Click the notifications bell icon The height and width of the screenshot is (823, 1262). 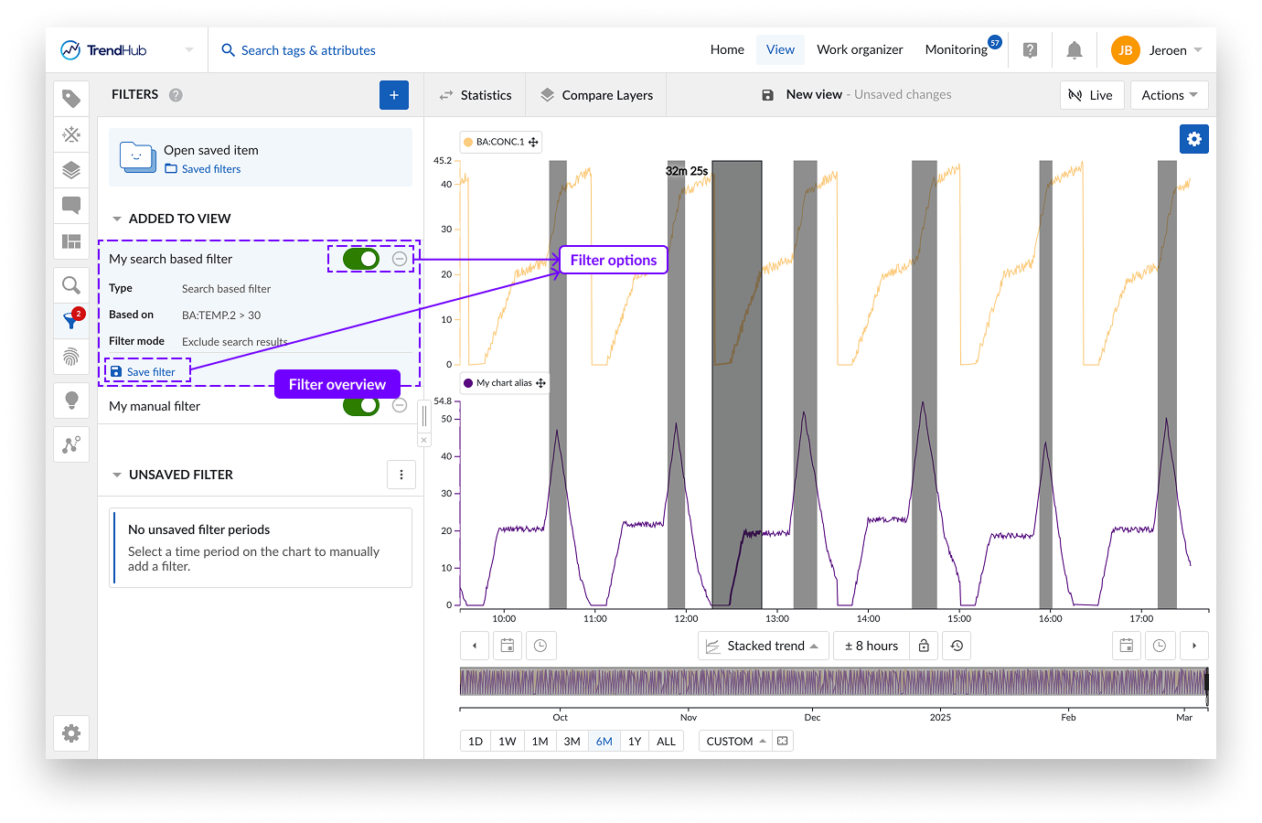click(1075, 50)
